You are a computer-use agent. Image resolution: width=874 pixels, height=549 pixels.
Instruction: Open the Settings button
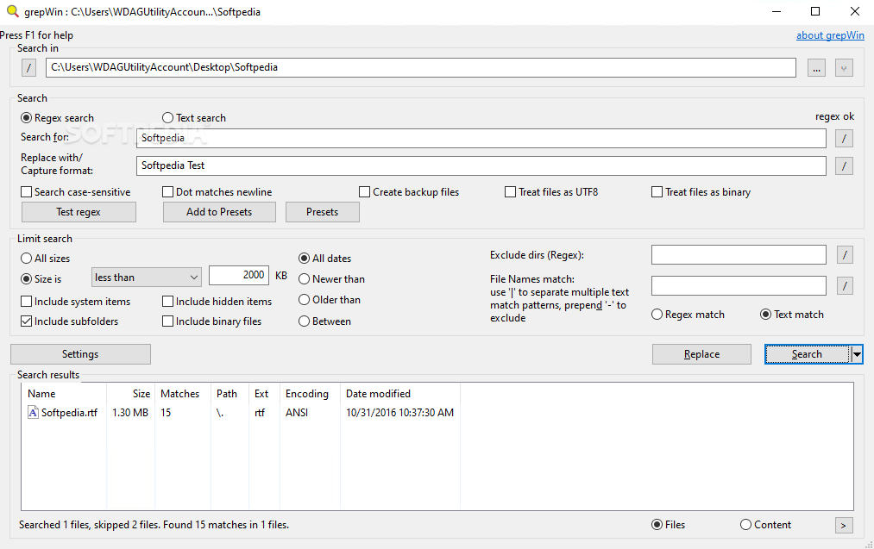tap(80, 354)
